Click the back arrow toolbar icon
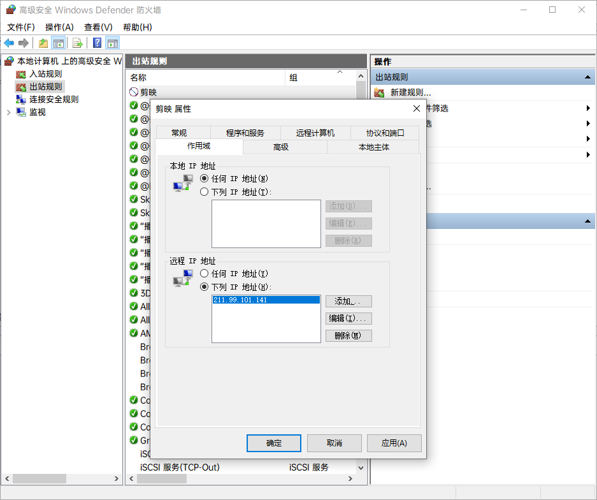 [9, 43]
